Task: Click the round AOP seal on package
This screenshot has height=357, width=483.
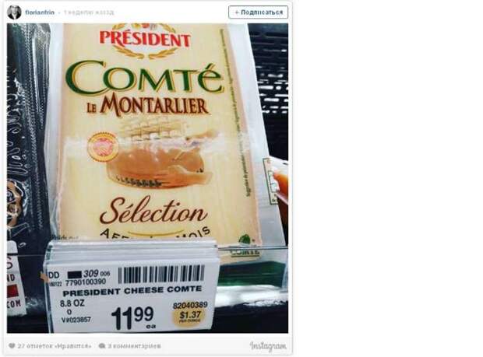Action: coord(103,146)
